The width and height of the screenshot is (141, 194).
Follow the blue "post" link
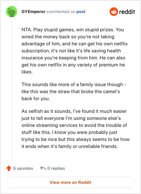click(x=81, y=12)
